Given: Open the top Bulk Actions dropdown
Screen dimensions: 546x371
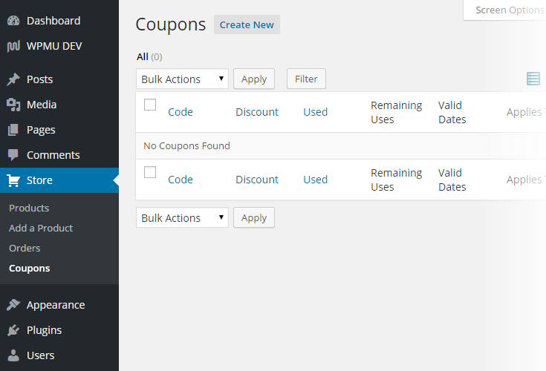Looking at the screenshot, I should (x=182, y=79).
